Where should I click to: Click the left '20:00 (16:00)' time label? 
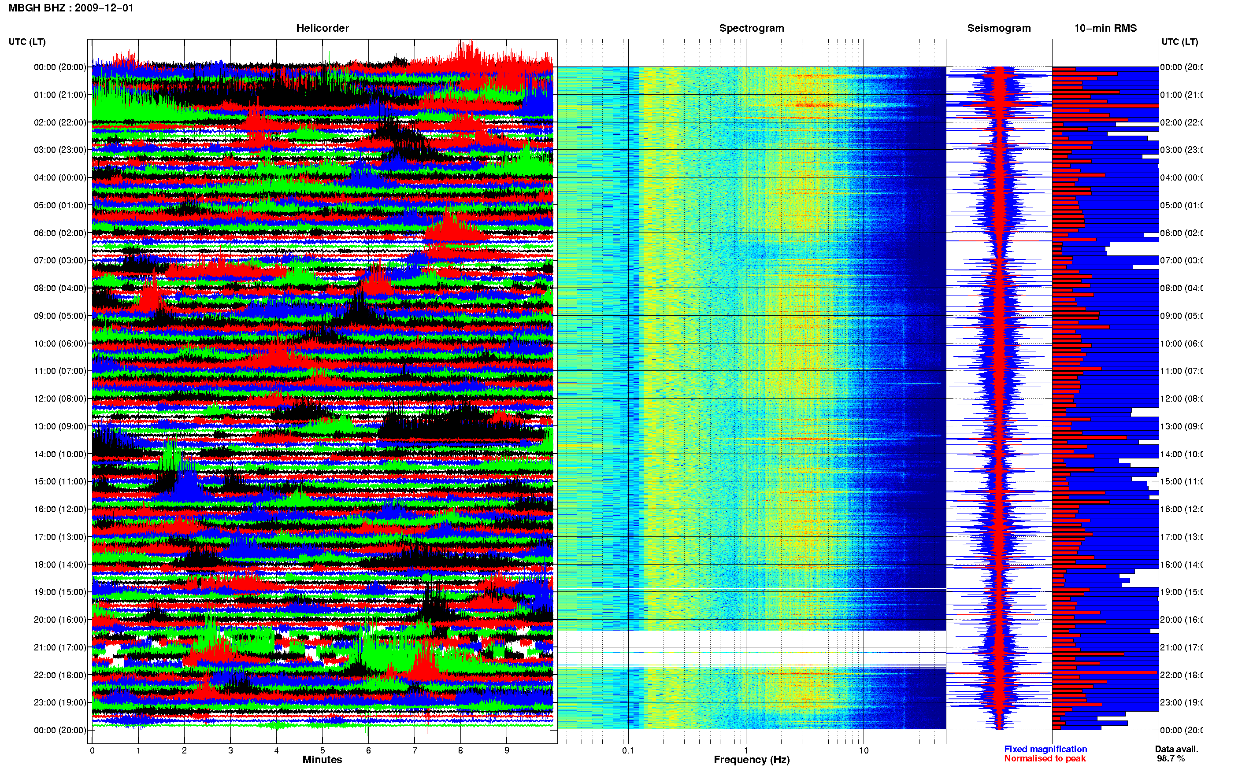[60, 619]
